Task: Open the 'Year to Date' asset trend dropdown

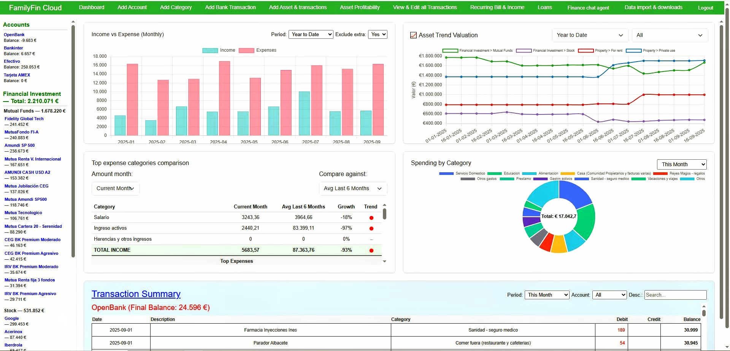Action: pos(590,35)
